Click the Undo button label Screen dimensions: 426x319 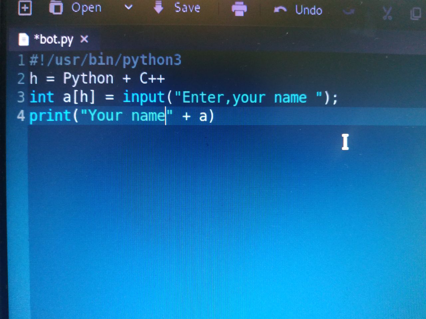(309, 10)
